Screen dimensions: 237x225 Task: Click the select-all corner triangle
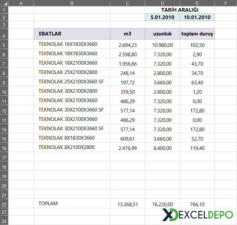click(6, 4)
